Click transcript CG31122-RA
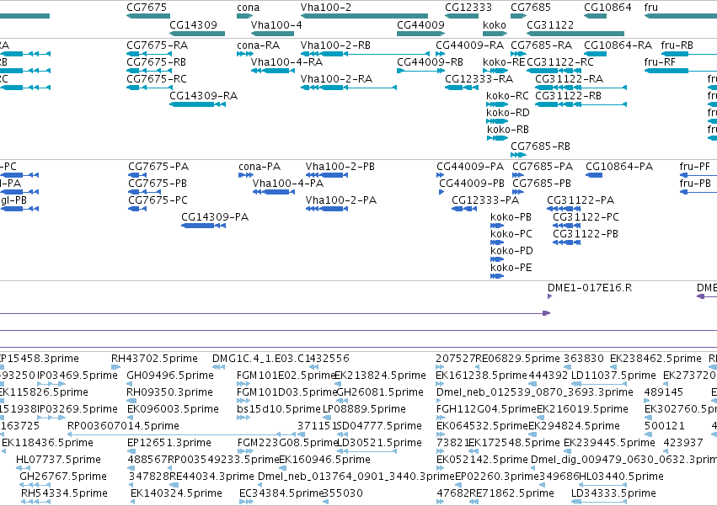Image resolution: width=717 pixels, height=506 pixels. pos(570,79)
